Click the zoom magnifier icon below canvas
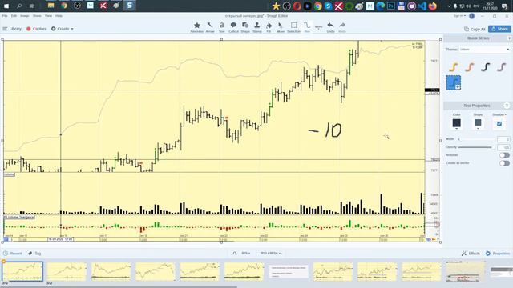Screen dimensions: 513x288 [x=235, y=253]
